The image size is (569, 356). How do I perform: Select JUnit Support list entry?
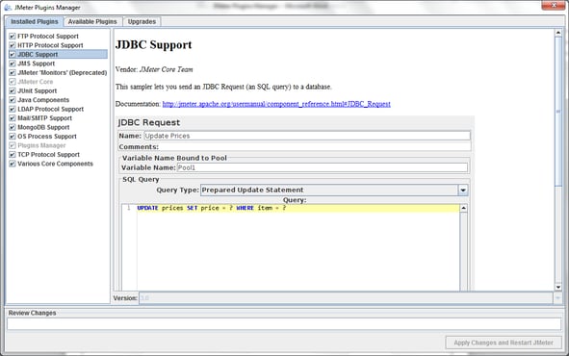37,90
